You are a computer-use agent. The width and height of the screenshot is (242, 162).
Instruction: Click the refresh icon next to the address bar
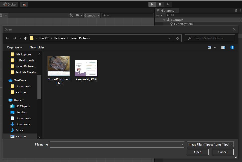(177, 38)
